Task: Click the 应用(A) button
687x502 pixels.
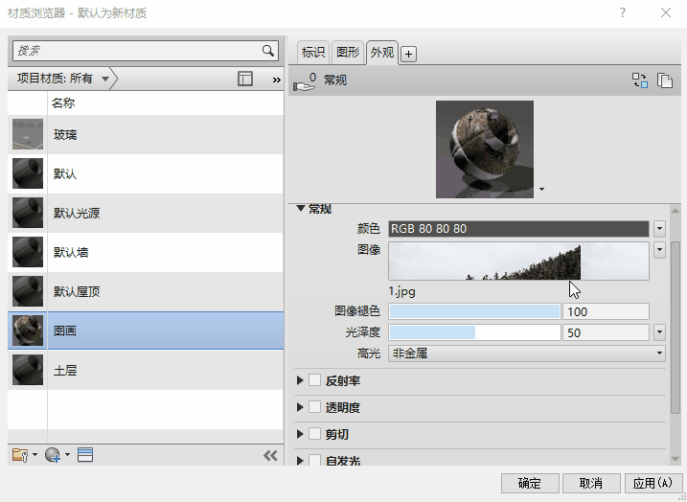Action: pos(653,483)
